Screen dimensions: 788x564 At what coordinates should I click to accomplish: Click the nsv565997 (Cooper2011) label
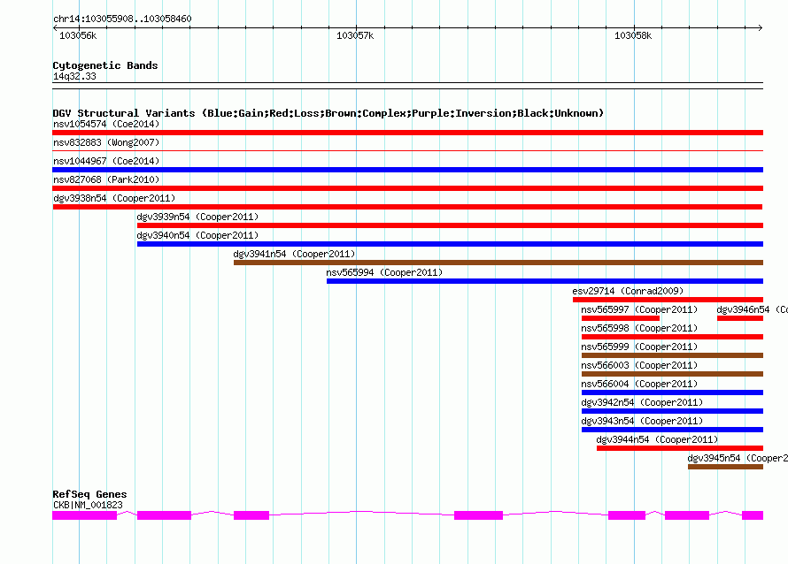[639, 309]
